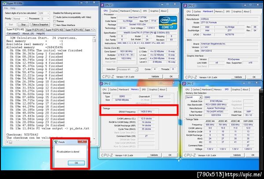Click the American Megatrends Inc. BIOS brand field

[229, 44]
